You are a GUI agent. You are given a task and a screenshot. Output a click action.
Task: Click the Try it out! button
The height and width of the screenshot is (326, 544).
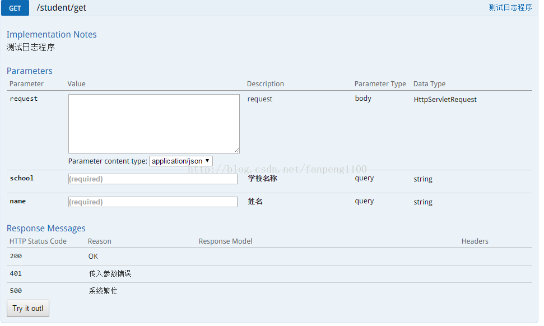point(28,308)
